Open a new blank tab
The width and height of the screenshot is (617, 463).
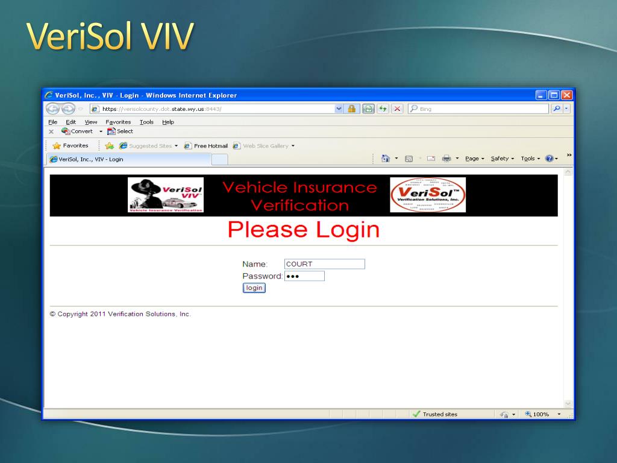click(x=219, y=159)
